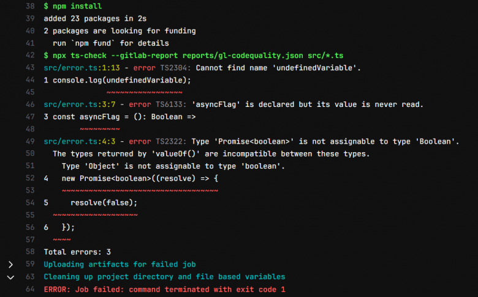
Task: Click 'run `npm fund` for details' line
Action: tap(111, 43)
